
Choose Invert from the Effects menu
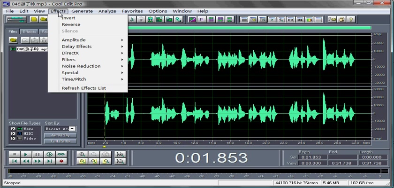(x=88, y=18)
